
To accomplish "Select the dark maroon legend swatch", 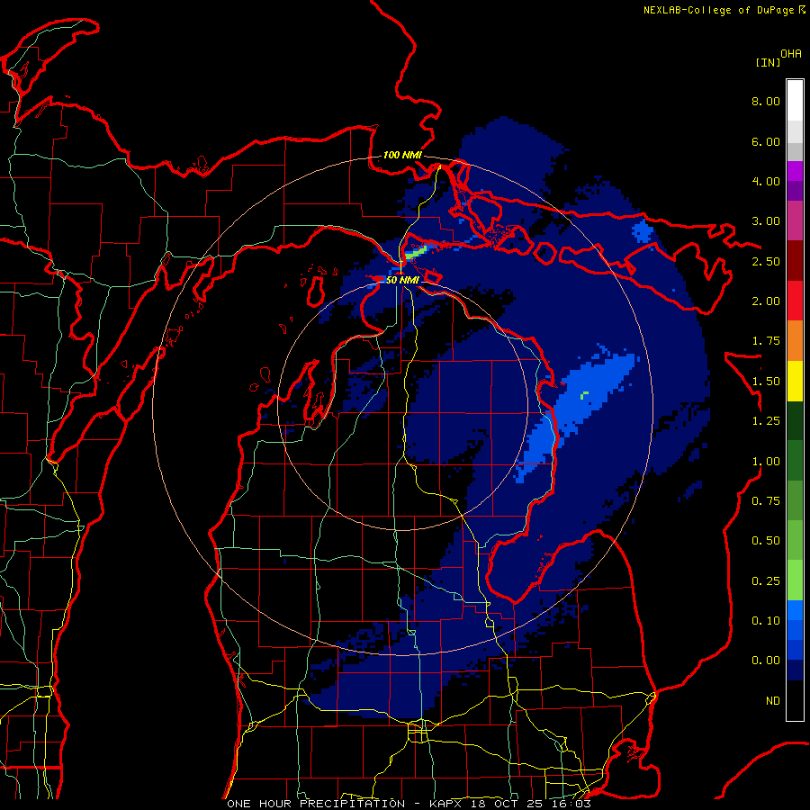I will pos(795,261).
